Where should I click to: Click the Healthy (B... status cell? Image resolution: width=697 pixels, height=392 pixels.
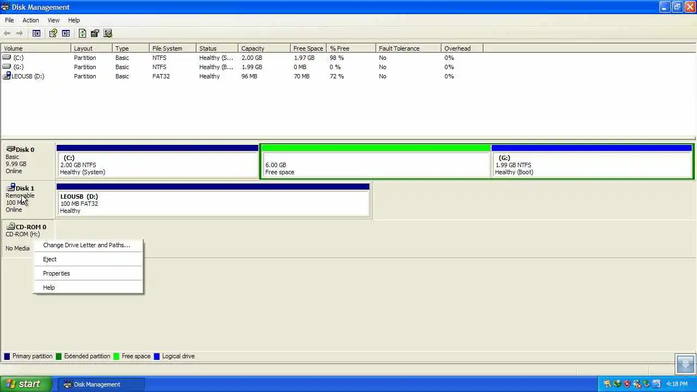(x=216, y=67)
